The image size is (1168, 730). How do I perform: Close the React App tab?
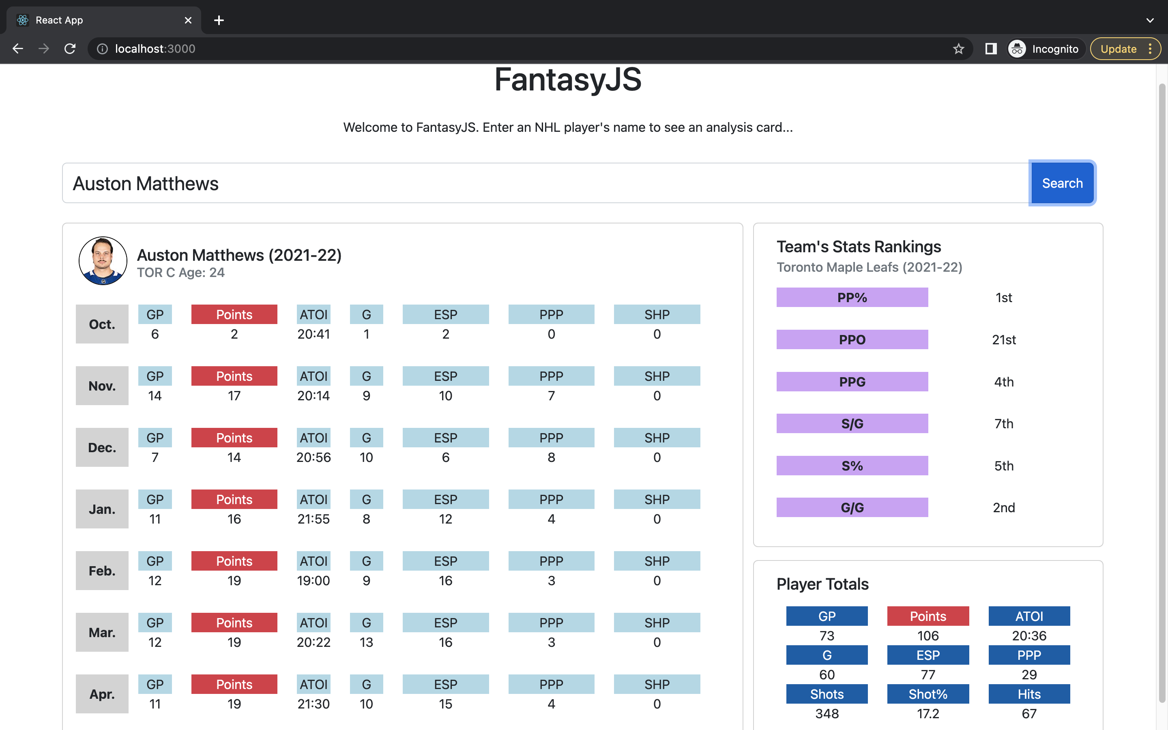[188, 20]
